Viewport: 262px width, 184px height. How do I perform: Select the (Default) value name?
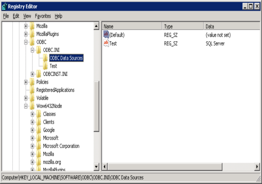(x=117, y=35)
